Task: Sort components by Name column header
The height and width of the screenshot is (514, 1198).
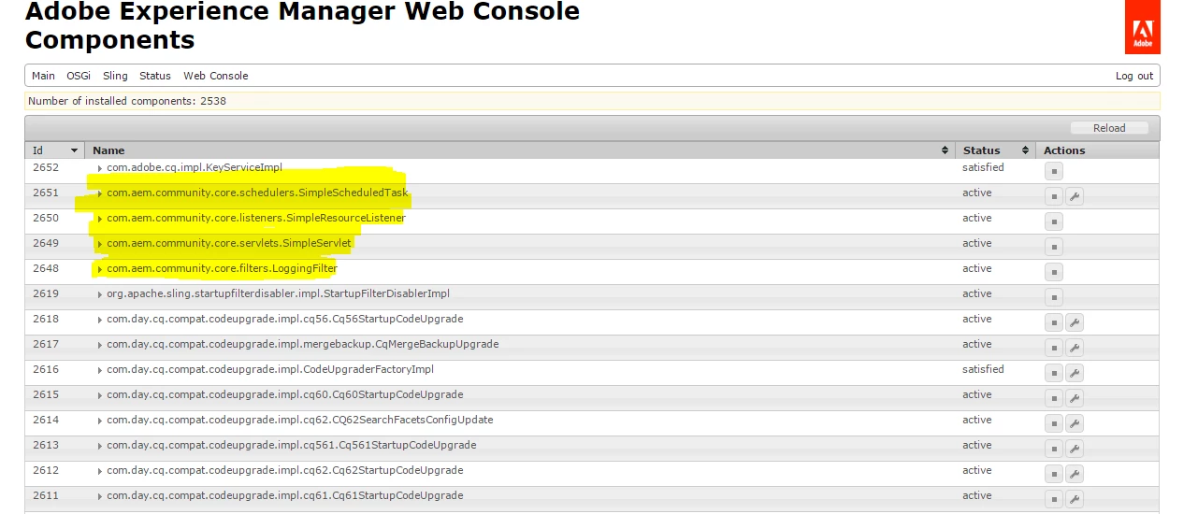Action: 520,150
